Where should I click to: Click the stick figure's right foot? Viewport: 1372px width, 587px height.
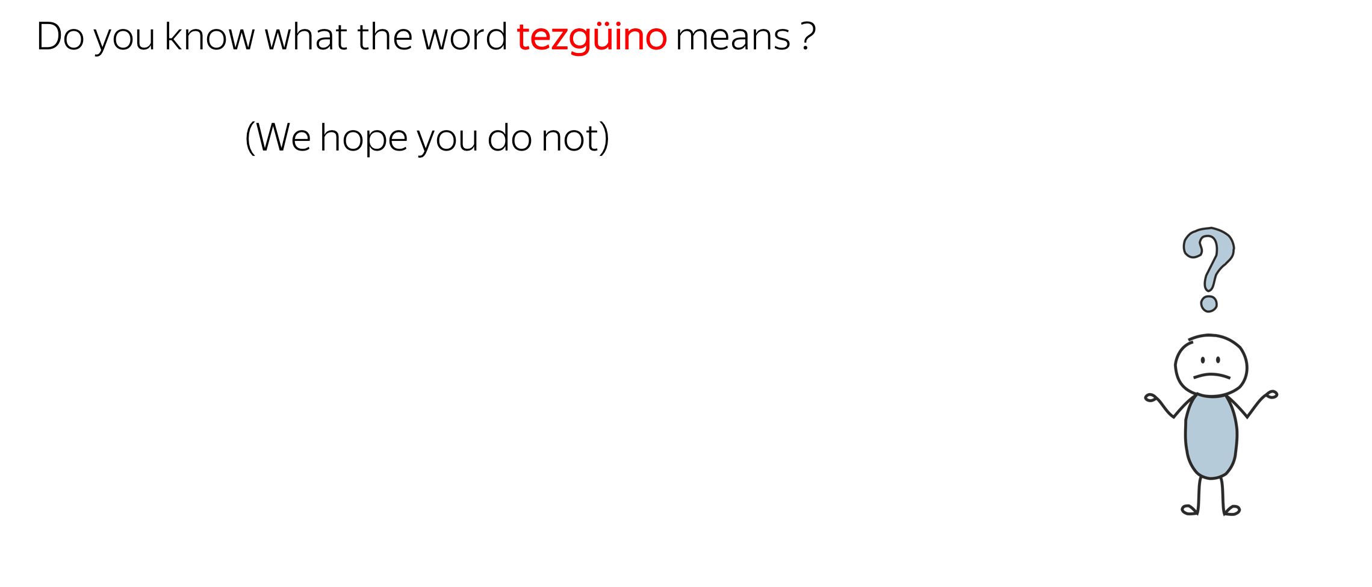[1232, 511]
